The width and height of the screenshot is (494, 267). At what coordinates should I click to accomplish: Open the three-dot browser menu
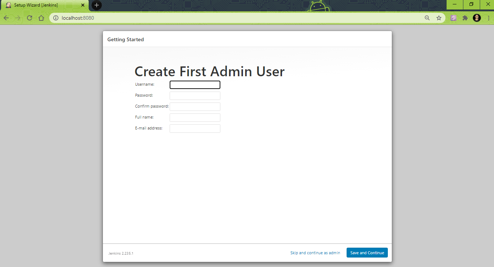click(x=489, y=18)
